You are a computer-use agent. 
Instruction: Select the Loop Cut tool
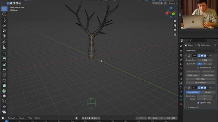pos(4,75)
